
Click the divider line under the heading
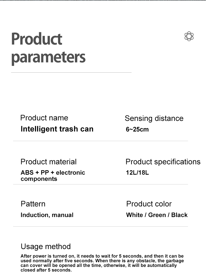coord(71,73)
